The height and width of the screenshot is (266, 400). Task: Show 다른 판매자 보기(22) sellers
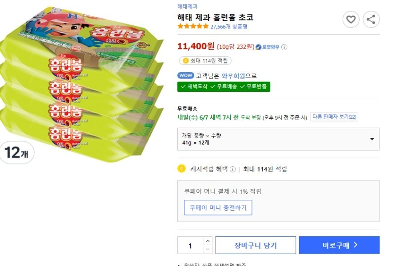pyautogui.click(x=334, y=117)
